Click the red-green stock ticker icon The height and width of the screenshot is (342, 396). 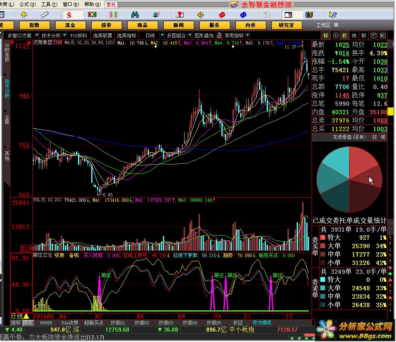point(92,15)
